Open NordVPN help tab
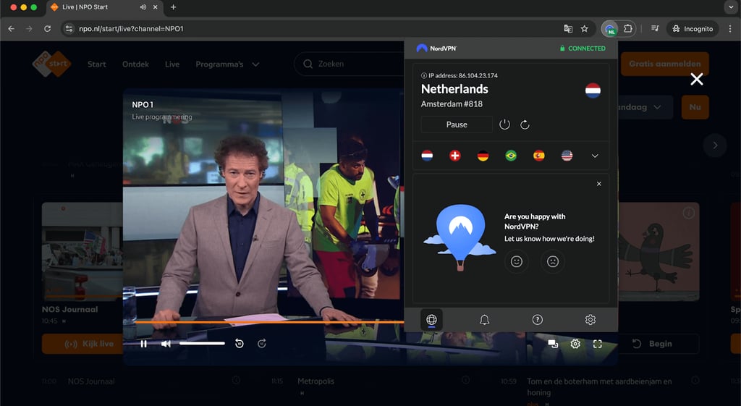The image size is (741, 406). (538, 319)
